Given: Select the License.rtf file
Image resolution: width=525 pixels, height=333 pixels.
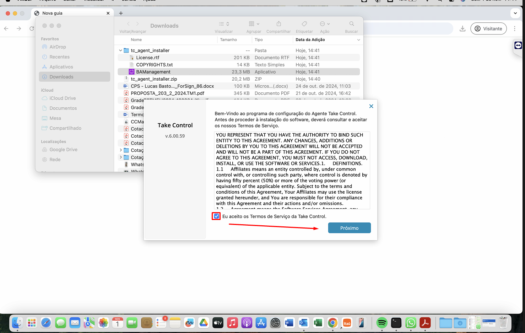Looking at the screenshot, I should (x=239, y=58).
